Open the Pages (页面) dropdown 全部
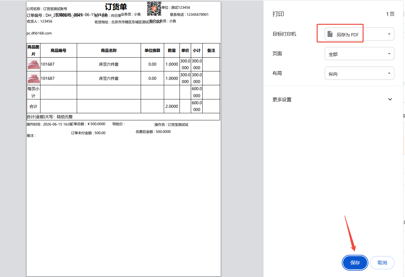Viewport: 405px width, 277px height. tap(359, 54)
